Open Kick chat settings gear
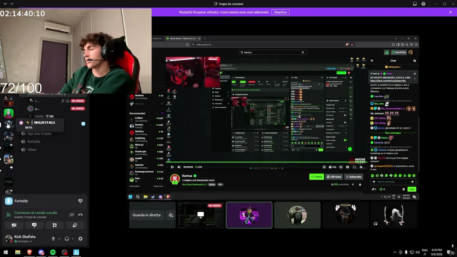The height and width of the screenshot is (257, 457). pyautogui.click(x=403, y=189)
